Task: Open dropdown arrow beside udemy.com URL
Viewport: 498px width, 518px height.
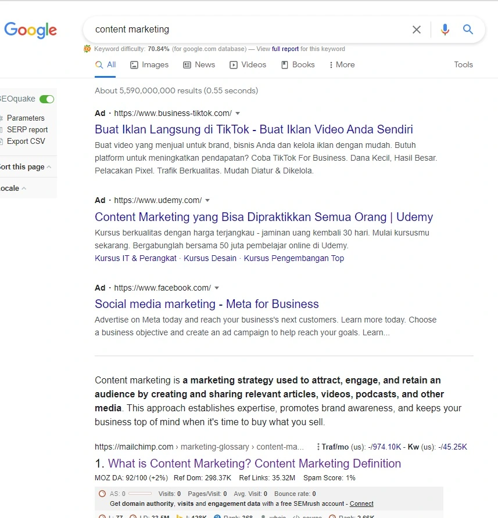Action: pyautogui.click(x=207, y=200)
